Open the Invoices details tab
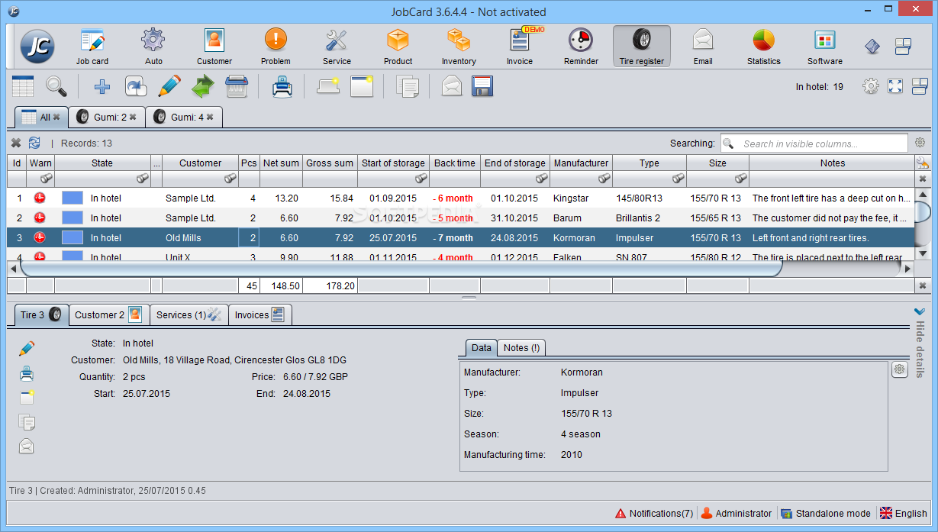 coord(259,314)
